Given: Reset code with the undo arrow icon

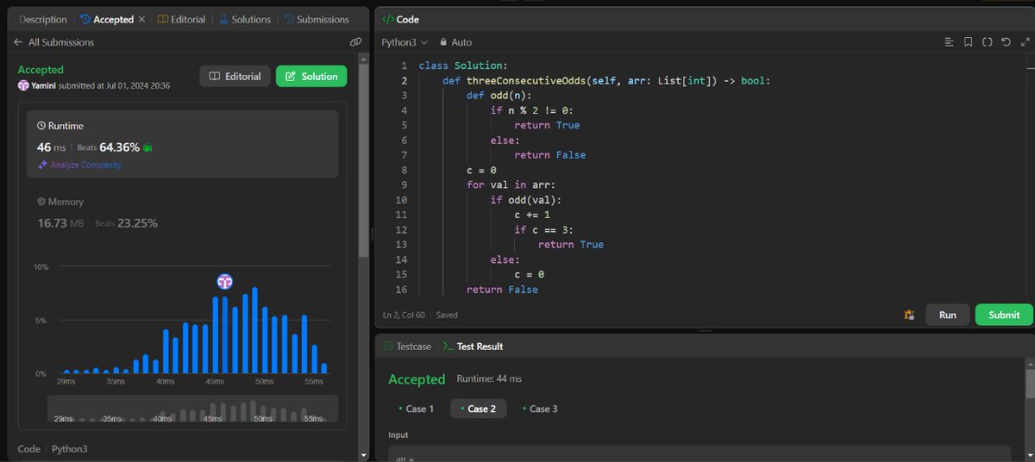Looking at the screenshot, I should coord(1006,42).
